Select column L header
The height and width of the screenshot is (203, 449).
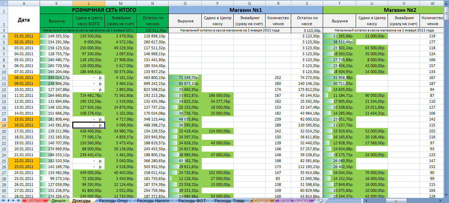(88, 3)
